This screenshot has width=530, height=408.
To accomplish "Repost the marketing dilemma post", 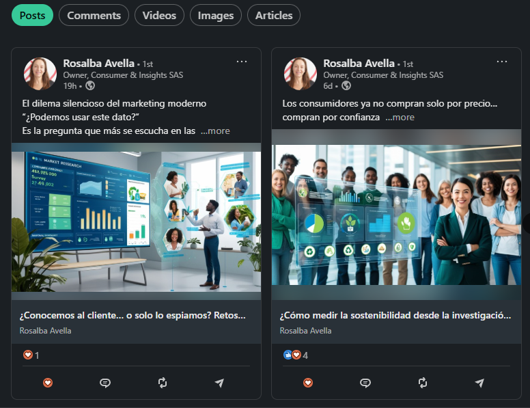I will coord(162,383).
